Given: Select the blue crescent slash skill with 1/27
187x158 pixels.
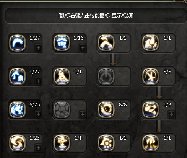Looking at the screenshot, I should click(18, 43).
